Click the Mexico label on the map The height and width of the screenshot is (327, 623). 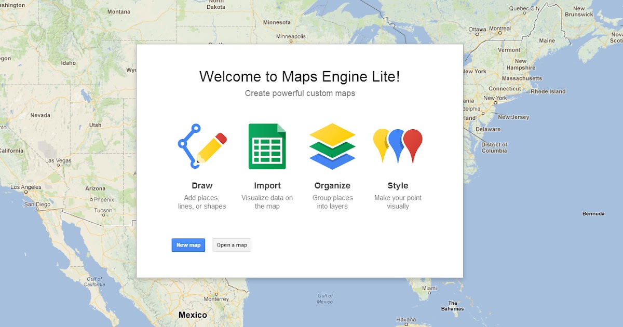[x=193, y=315]
